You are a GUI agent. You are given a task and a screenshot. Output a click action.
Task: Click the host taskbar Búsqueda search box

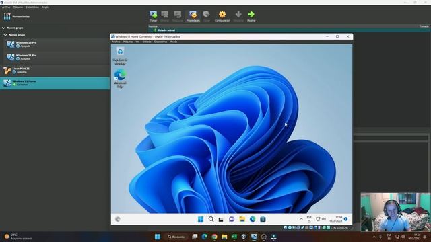tap(176, 237)
